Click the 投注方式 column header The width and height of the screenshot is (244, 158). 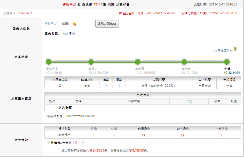(87, 79)
